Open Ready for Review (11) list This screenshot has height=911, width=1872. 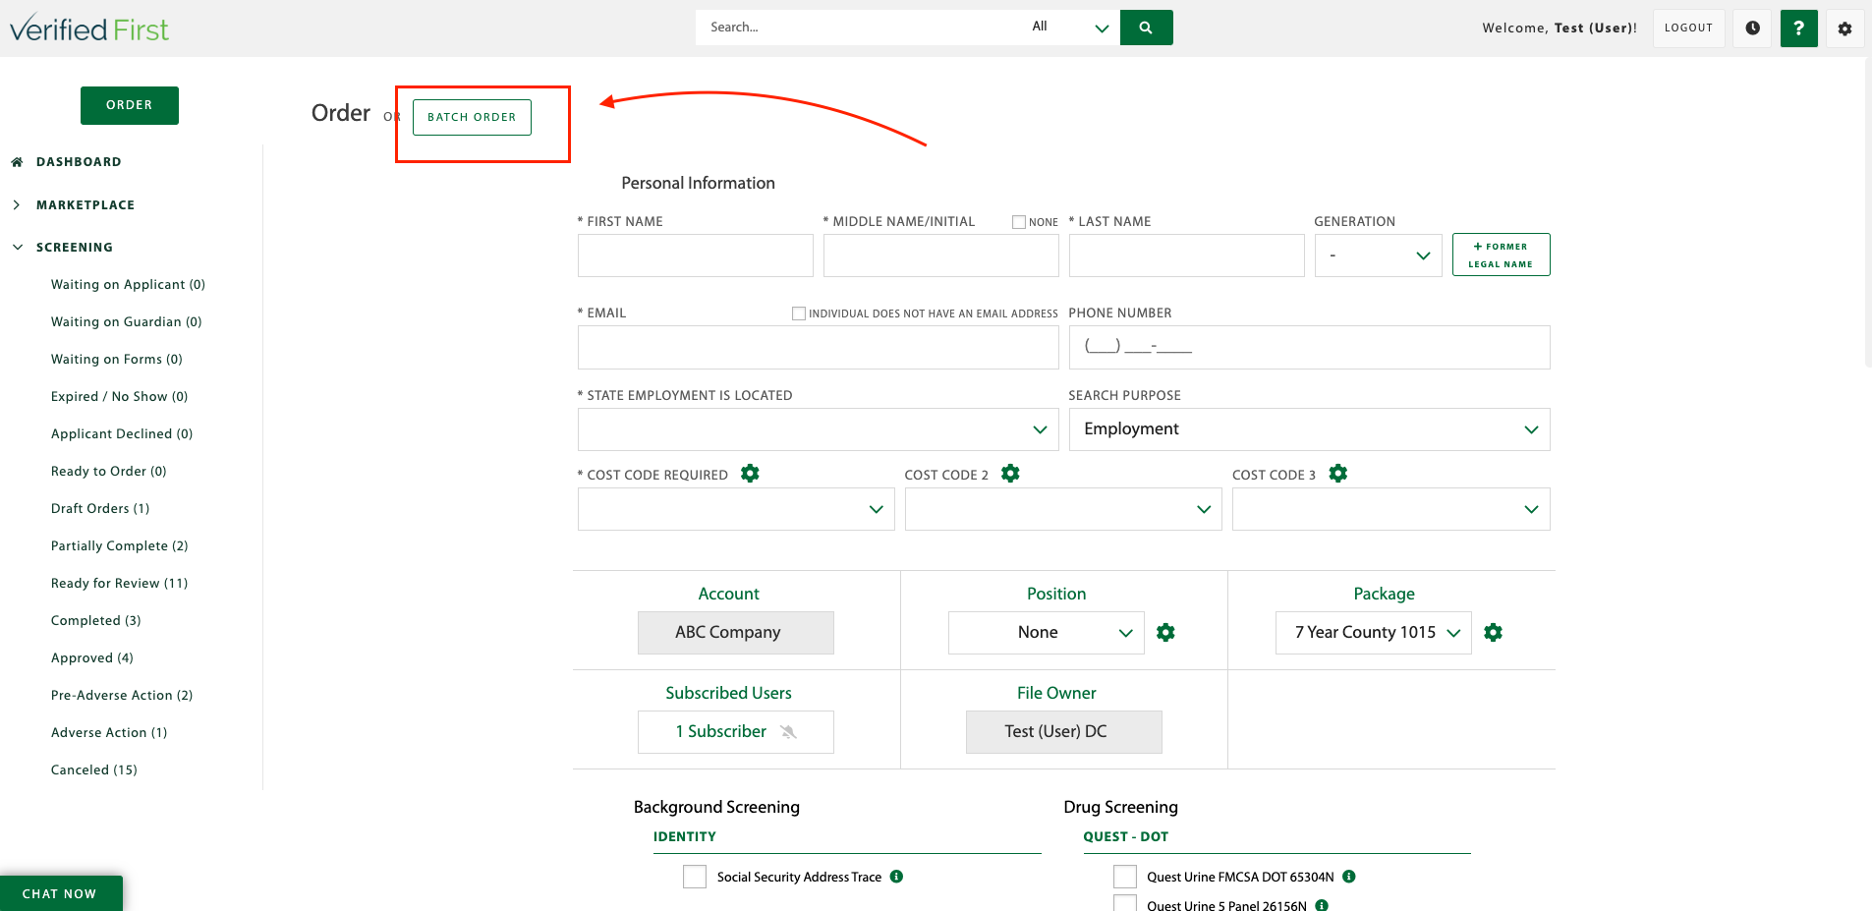119,584
